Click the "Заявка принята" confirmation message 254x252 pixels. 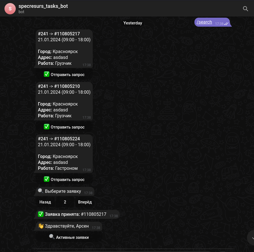(x=76, y=214)
